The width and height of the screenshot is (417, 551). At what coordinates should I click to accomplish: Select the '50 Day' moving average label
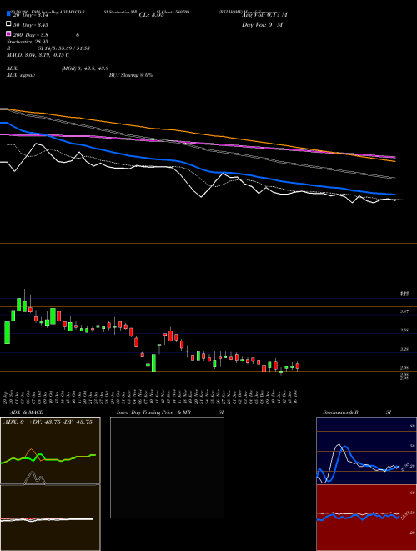tap(31, 25)
